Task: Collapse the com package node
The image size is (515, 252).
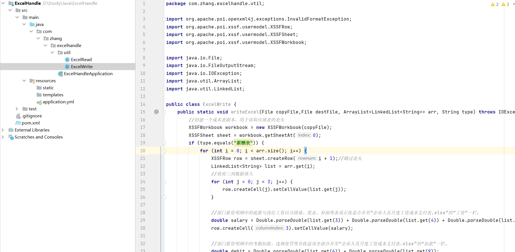Action: point(31,32)
